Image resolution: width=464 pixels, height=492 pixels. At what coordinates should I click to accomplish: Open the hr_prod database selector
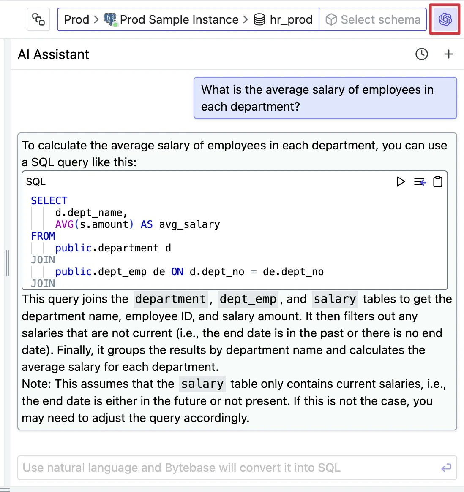[290, 19]
